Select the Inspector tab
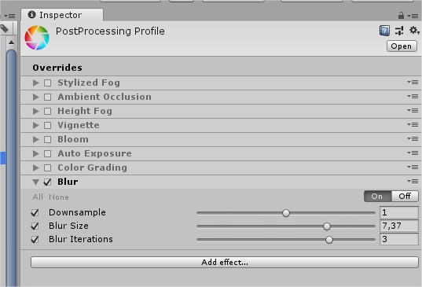Viewport: 422px width, 287px height. pos(62,15)
